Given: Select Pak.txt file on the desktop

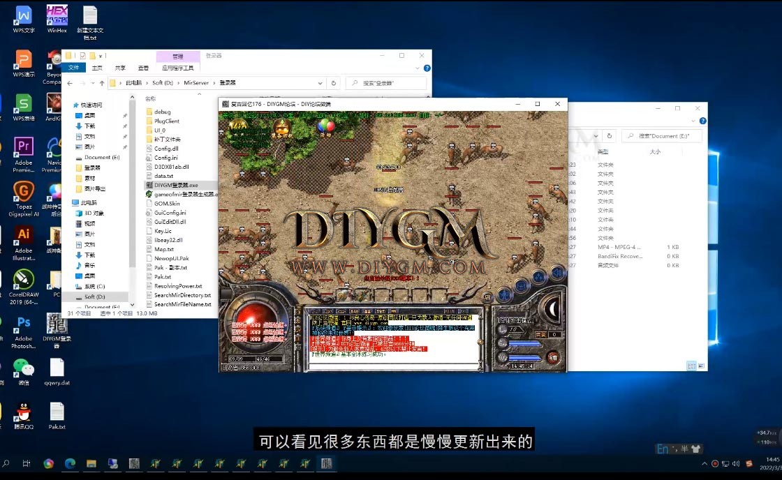Looking at the screenshot, I should (x=57, y=416).
